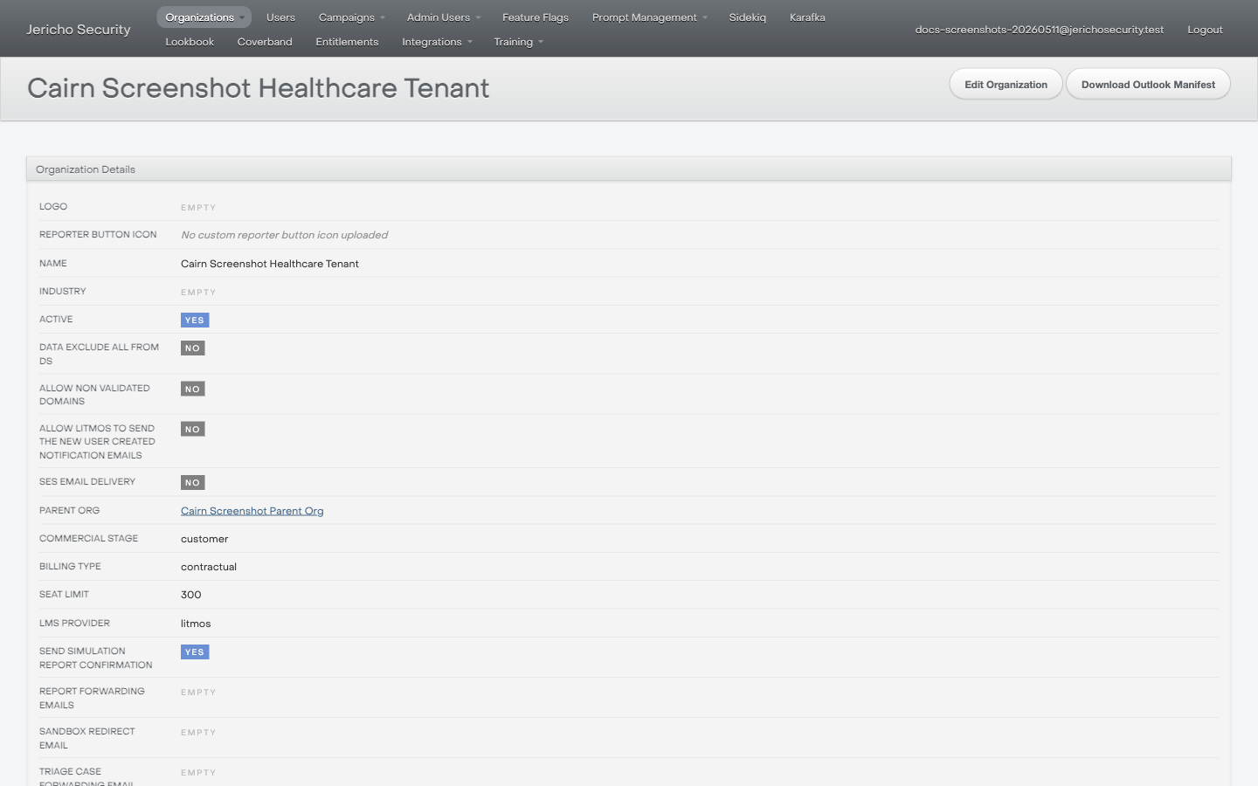
Task: Click Download Outlook Manifest button
Action: click(1148, 85)
